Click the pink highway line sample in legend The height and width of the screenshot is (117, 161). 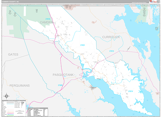coord(10,113)
